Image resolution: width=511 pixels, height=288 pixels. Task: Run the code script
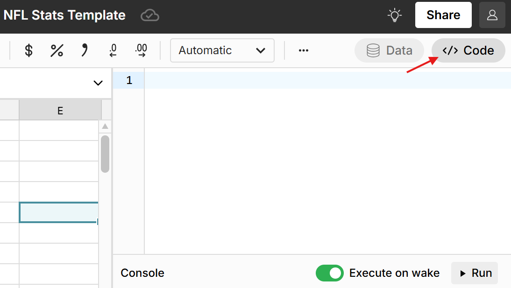(x=475, y=273)
